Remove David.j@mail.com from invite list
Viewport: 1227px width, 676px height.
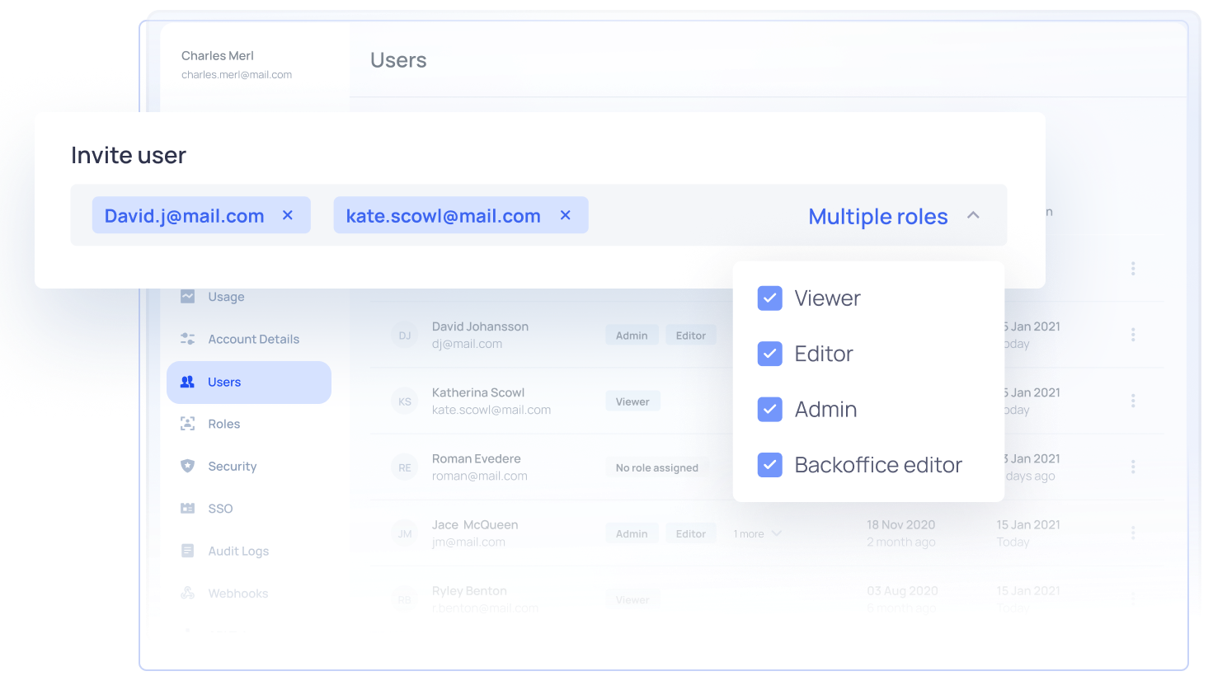coord(288,215)
